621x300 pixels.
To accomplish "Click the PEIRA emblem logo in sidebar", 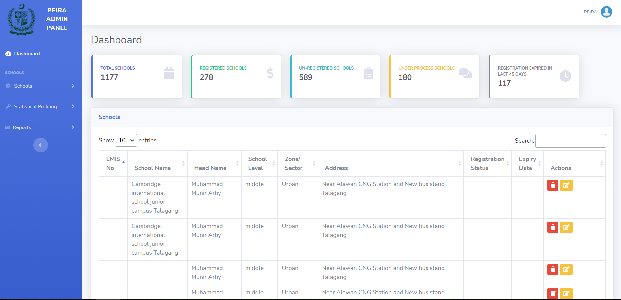I will [22, 19].
